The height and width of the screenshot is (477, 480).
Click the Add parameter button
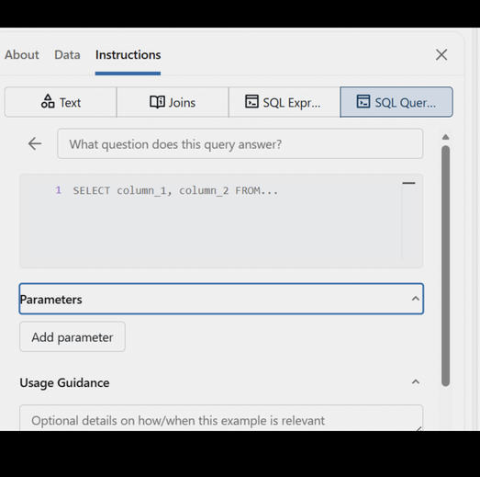(x=73, y=337)
